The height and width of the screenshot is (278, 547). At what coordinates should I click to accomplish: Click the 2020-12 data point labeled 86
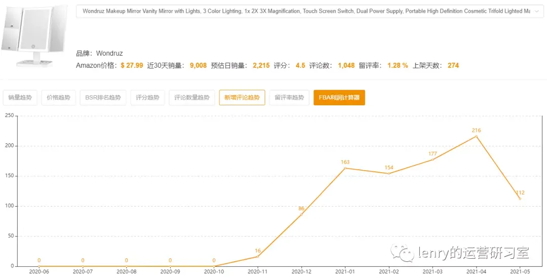pos(301,215)
